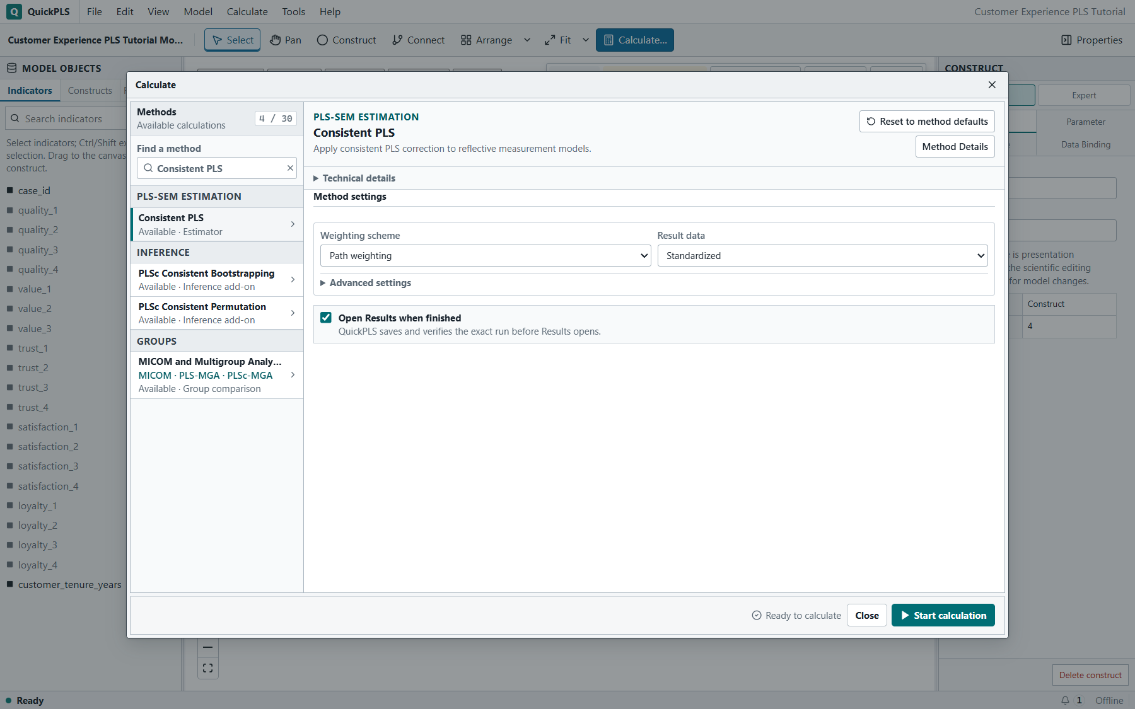Click the Close button in the dialog footer
The image size is (1135, 709).
pos(867,615)
